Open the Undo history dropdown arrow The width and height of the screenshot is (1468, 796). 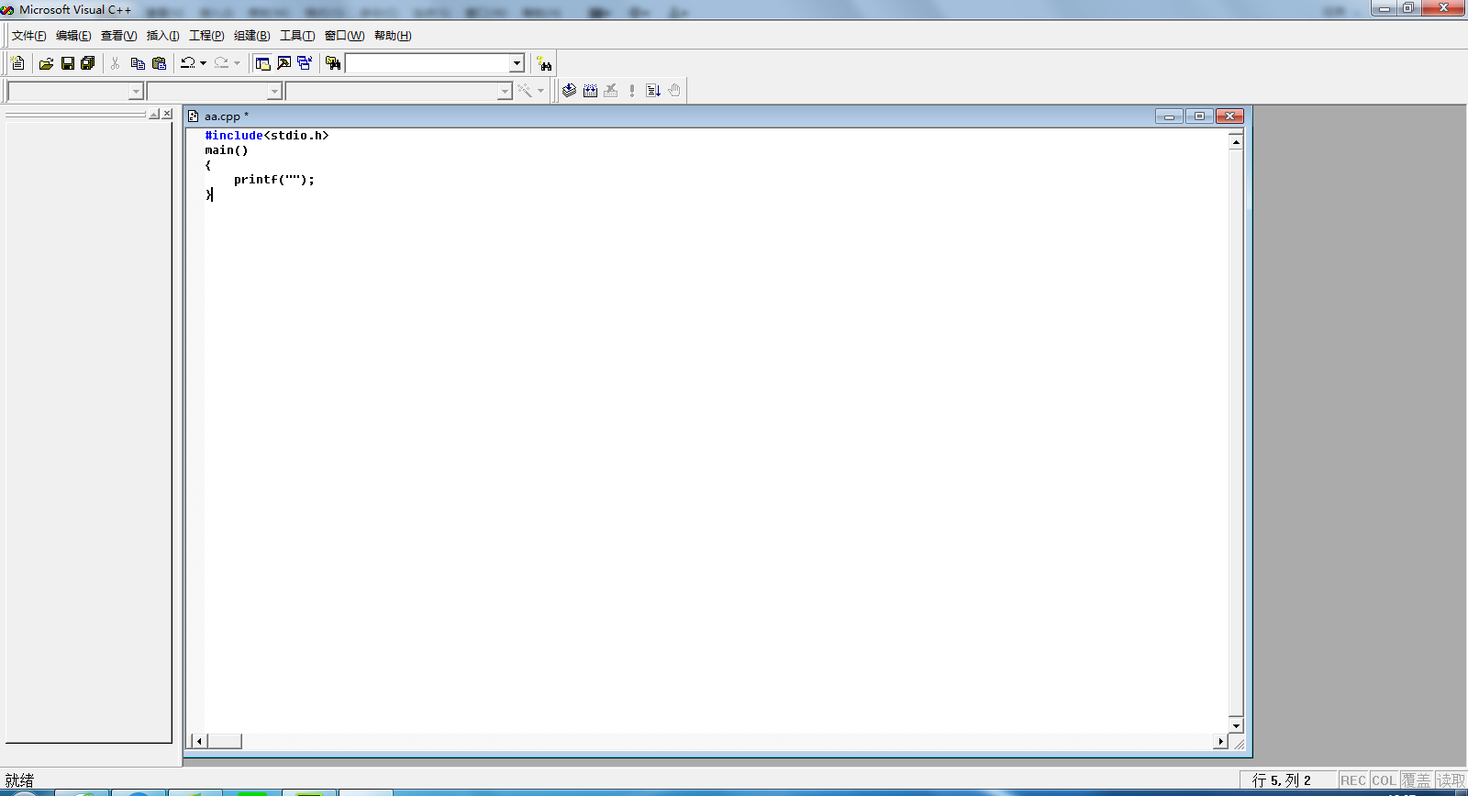click(203, 63)
